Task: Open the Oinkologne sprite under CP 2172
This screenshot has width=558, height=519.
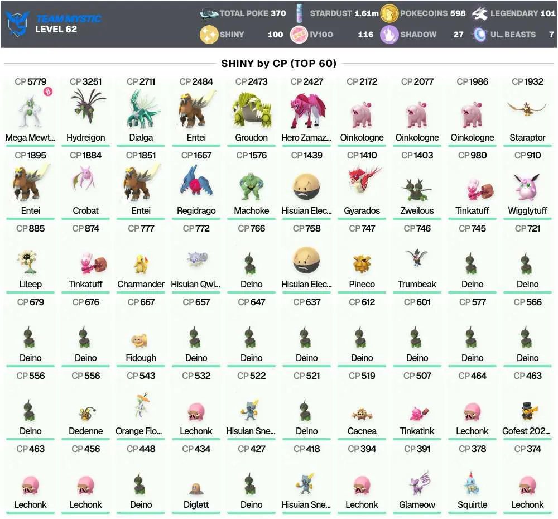Action: point(362,114)
